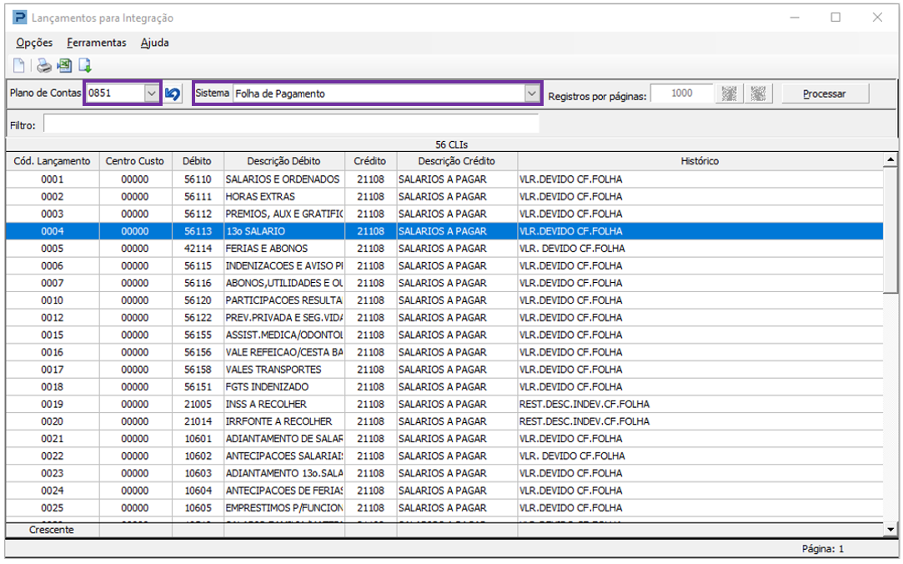Click the ABONOS,UTILIDADES description cell
Image resolution: width=903 pixels, height=564 pixels.
tap(284, 283)
